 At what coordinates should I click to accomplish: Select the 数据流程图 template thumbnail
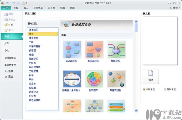(x=116, y=79)
